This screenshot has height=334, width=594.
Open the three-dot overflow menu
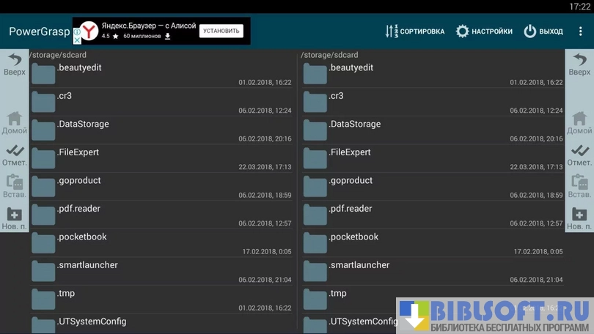tap(581, 31)
